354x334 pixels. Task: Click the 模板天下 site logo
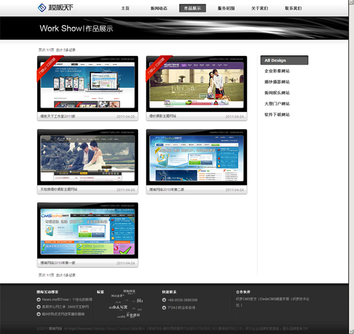pyautogui.click(x=55, y=8)
